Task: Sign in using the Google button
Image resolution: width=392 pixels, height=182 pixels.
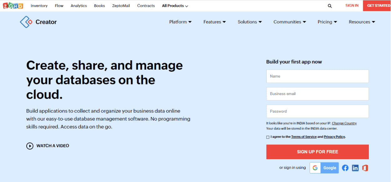Action: click(x=324, y=168)
